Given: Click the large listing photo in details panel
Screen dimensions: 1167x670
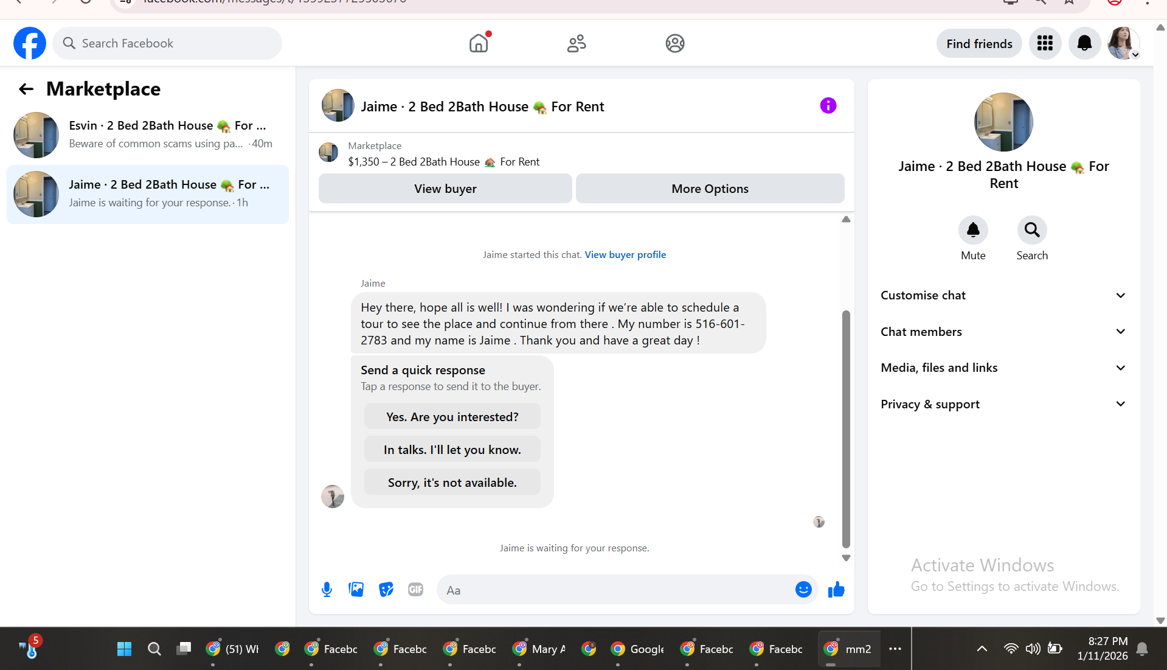Looking at the screenshot, I should click(x=1003, y=122).
